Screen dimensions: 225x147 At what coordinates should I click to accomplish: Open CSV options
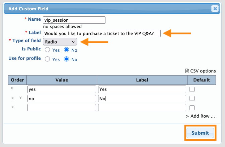pyautogui.click(x=200, y=71)
